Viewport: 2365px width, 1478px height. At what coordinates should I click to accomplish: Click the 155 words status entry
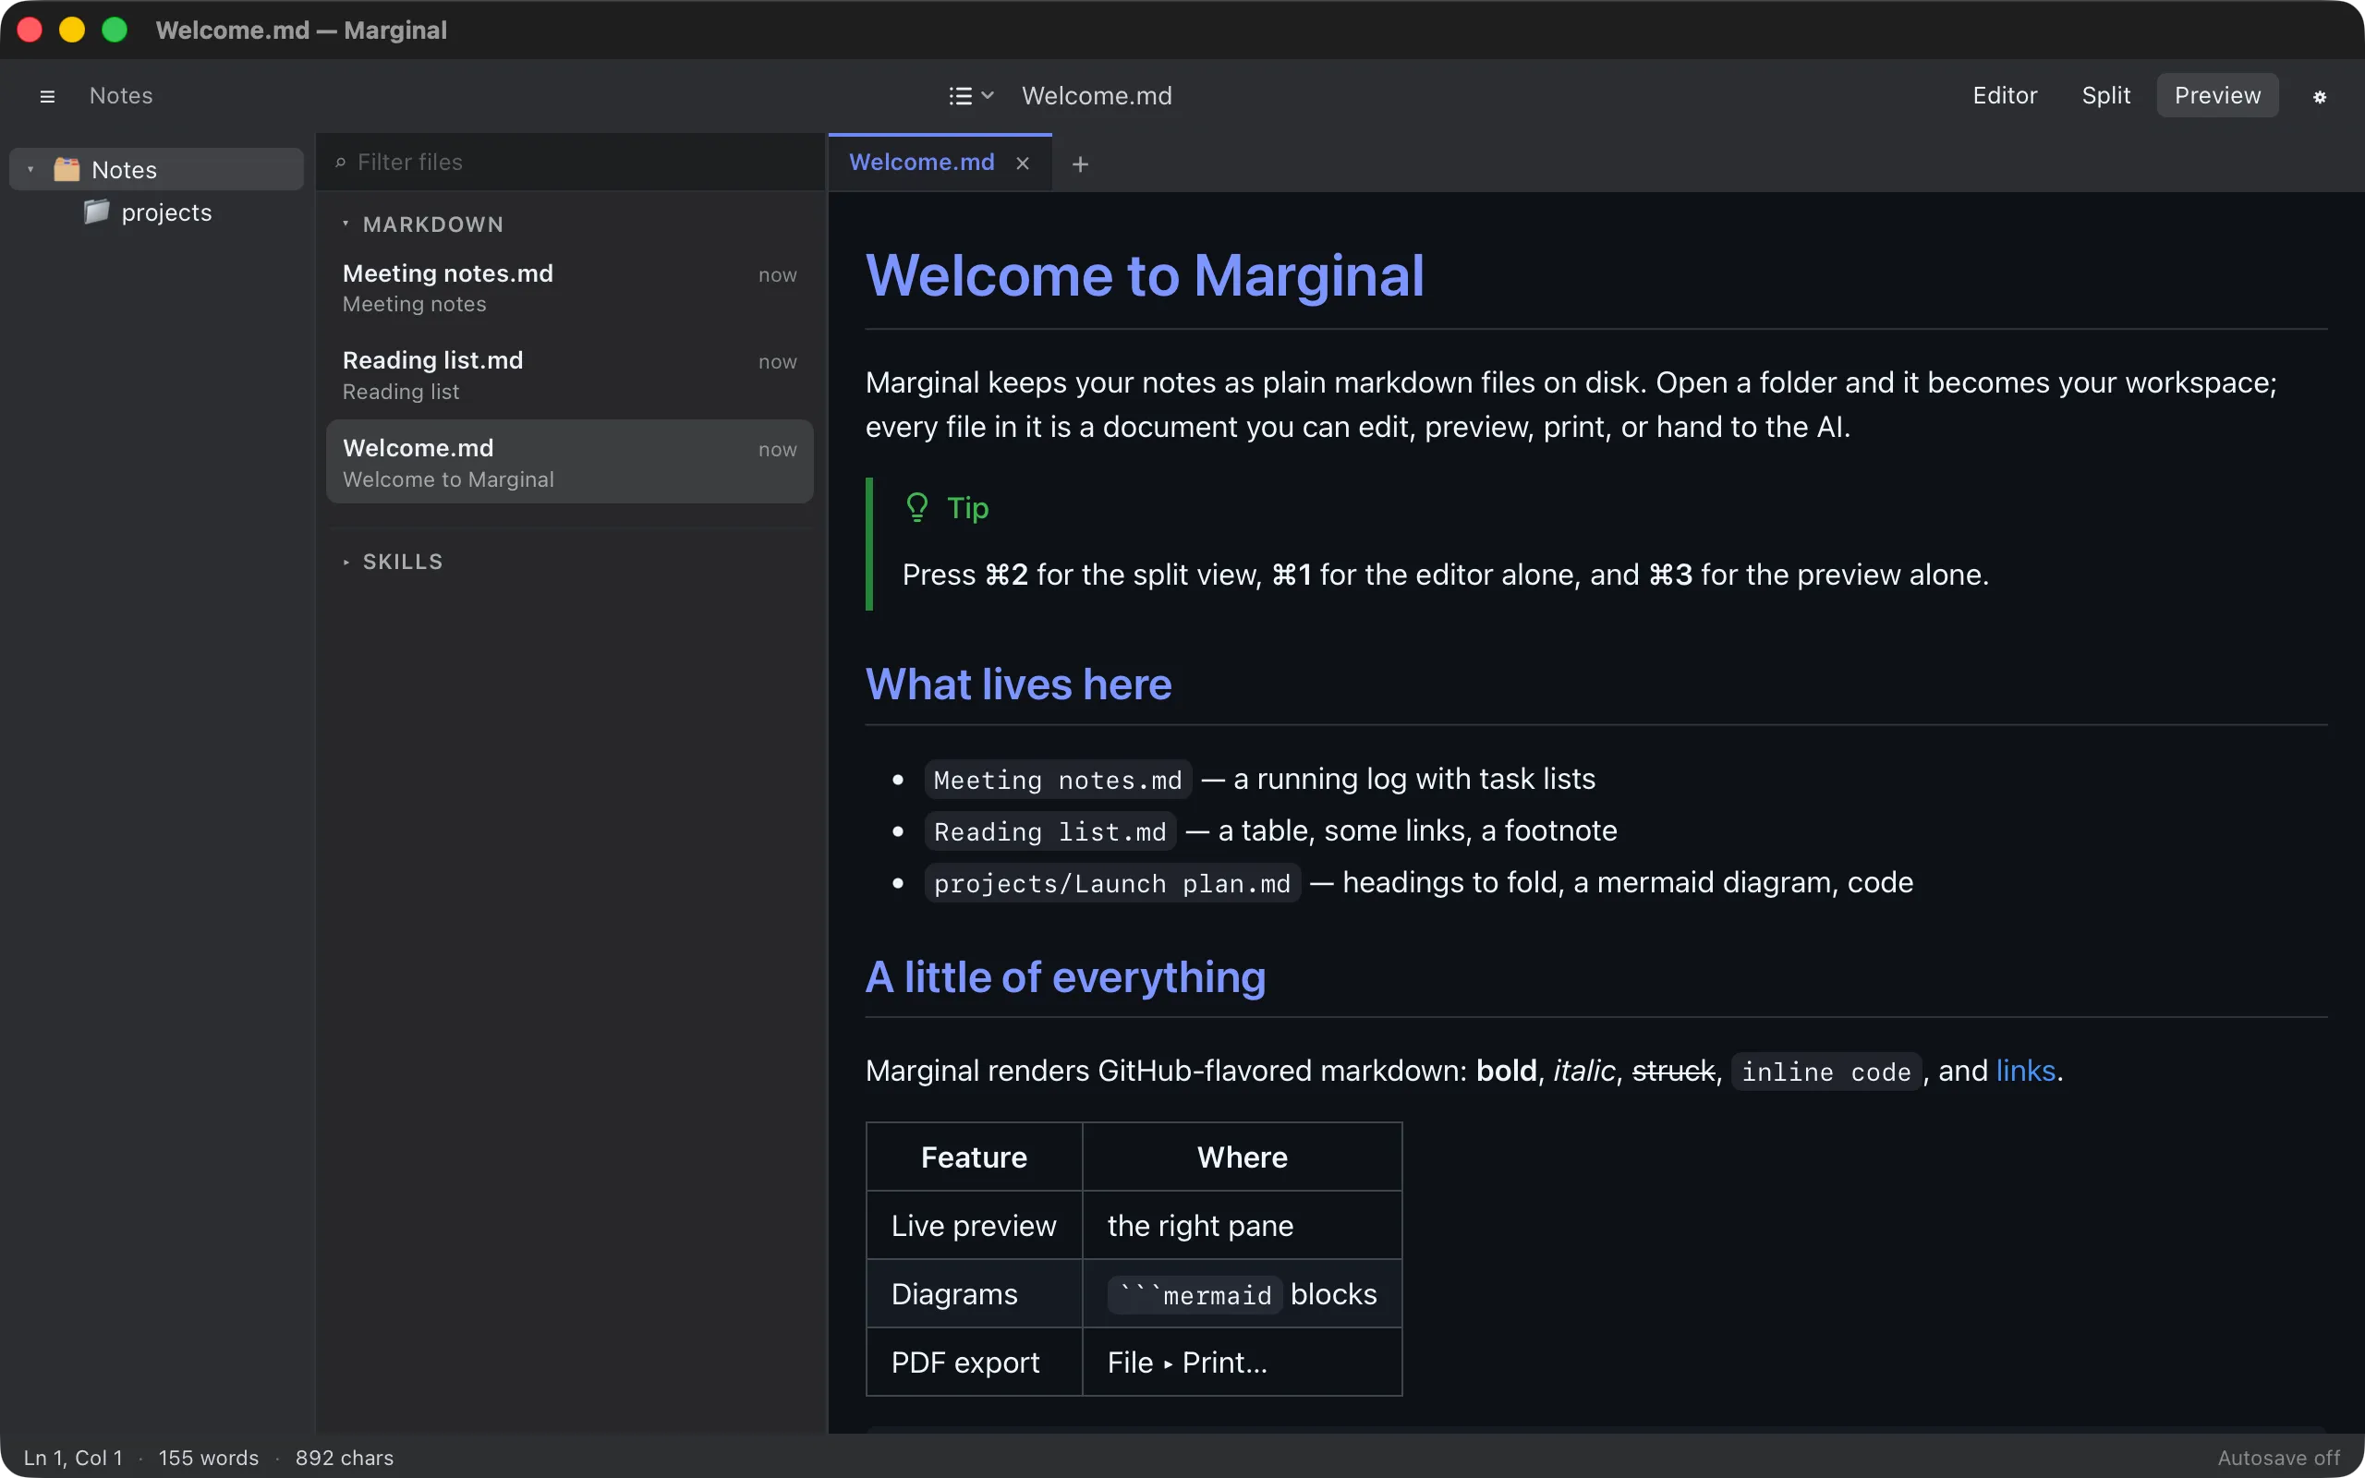click(208, 1458)
